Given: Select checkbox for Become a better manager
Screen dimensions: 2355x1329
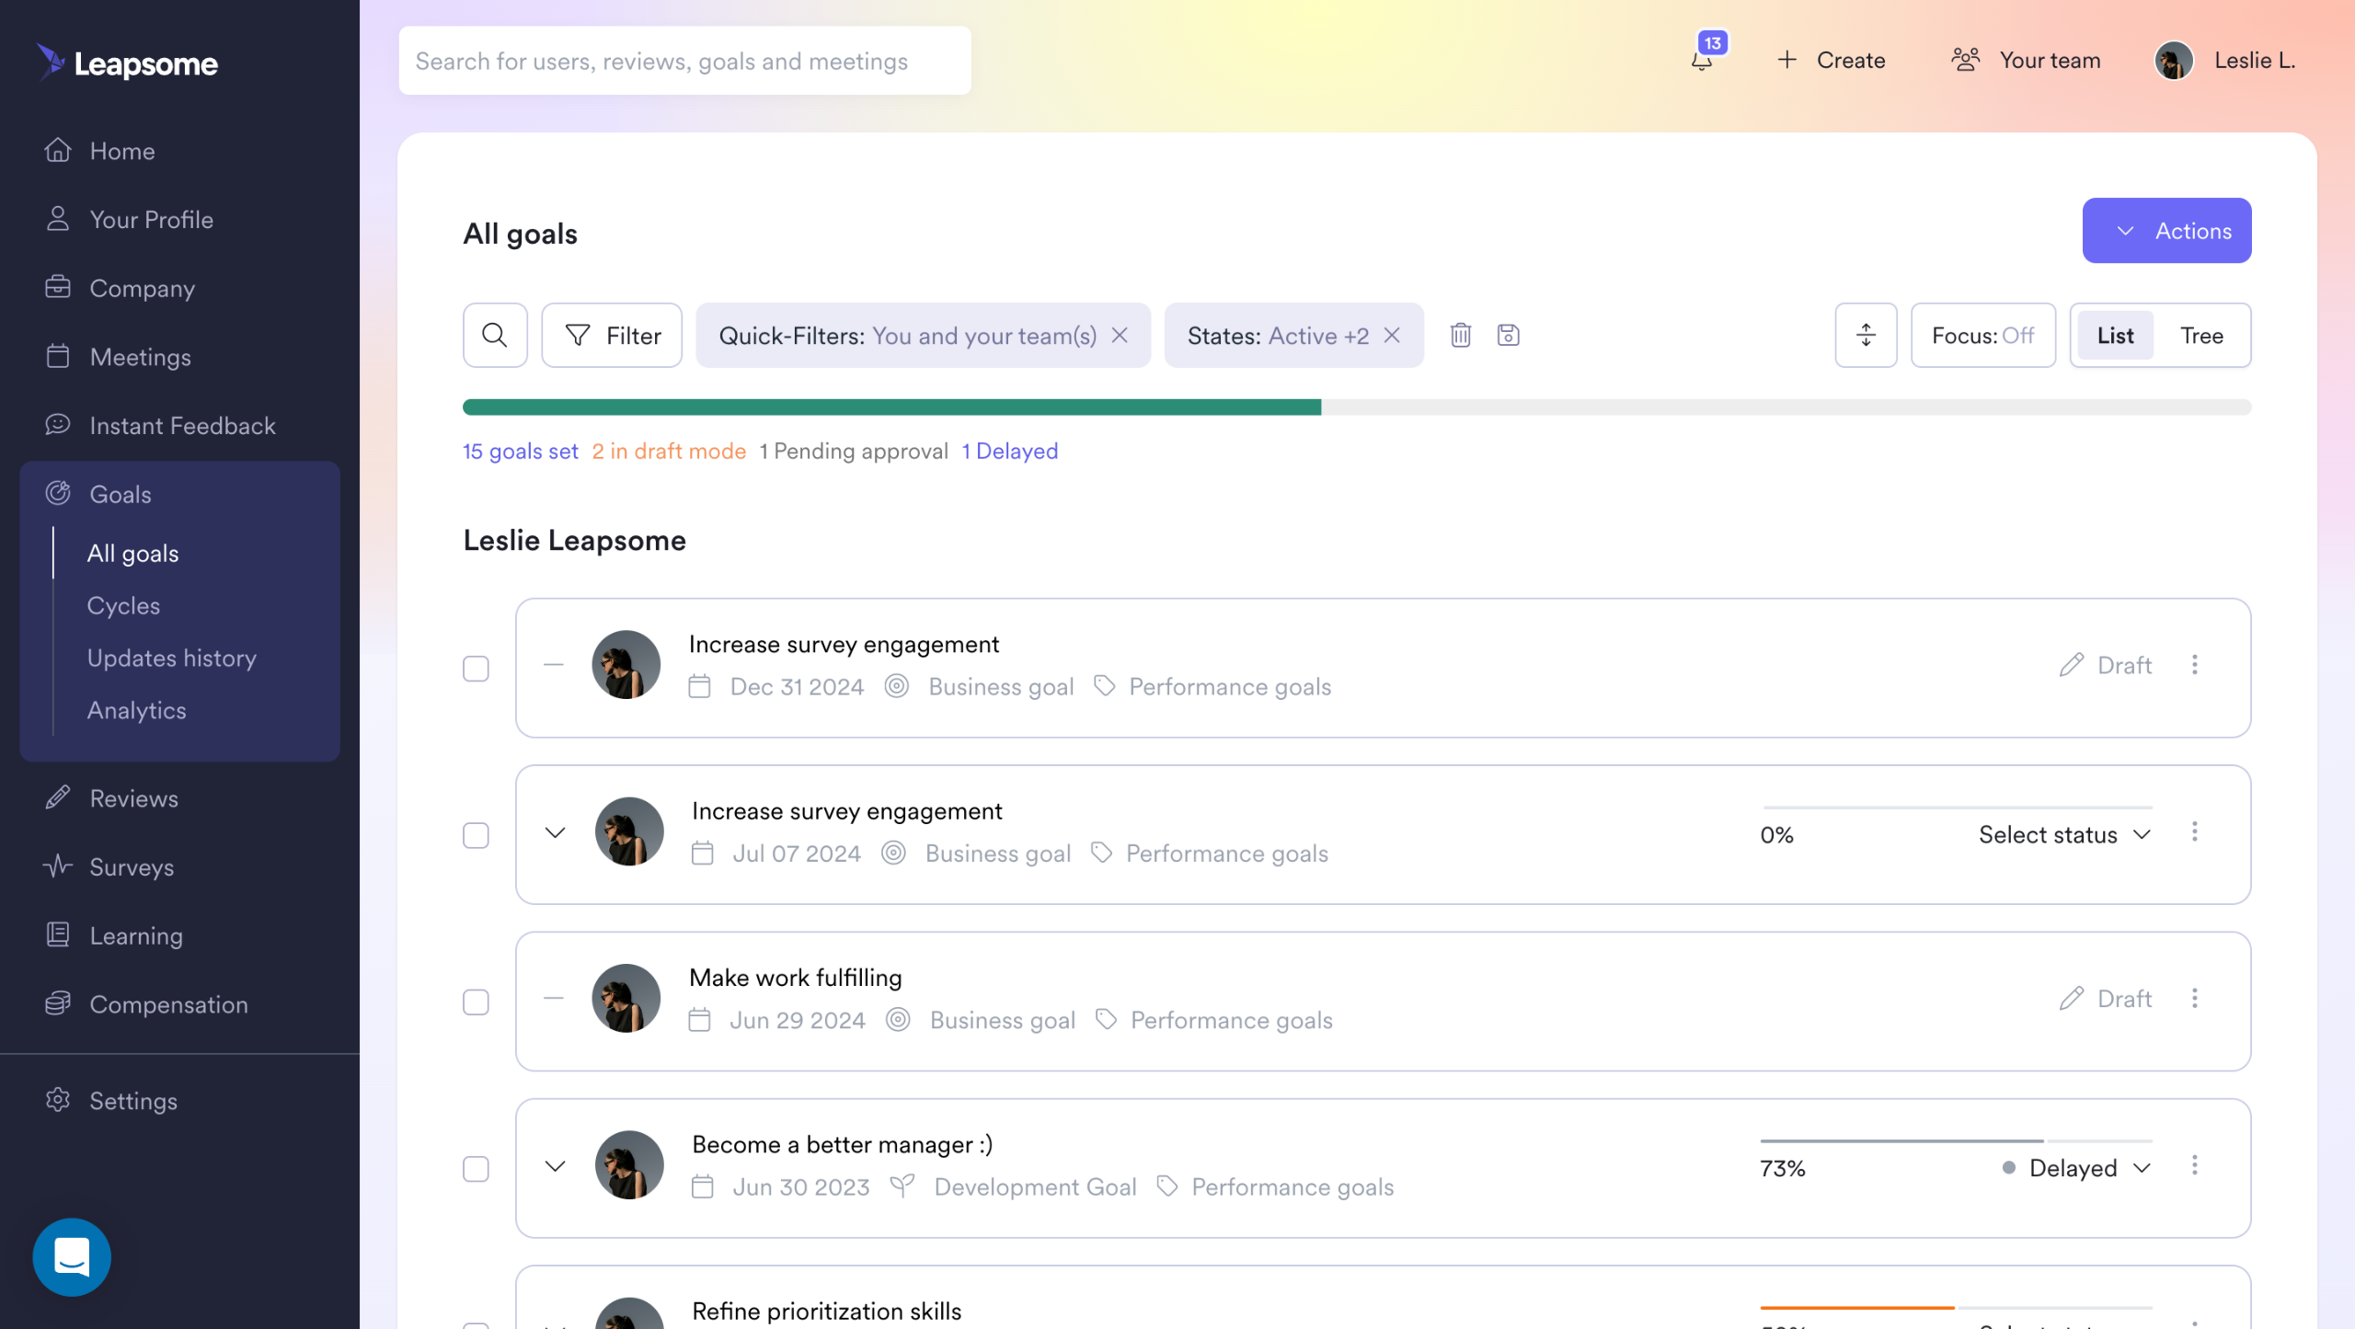Looking at the screenshot, I should 476,1169.
